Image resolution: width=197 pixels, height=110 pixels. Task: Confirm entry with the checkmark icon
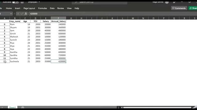pos(22,13)
